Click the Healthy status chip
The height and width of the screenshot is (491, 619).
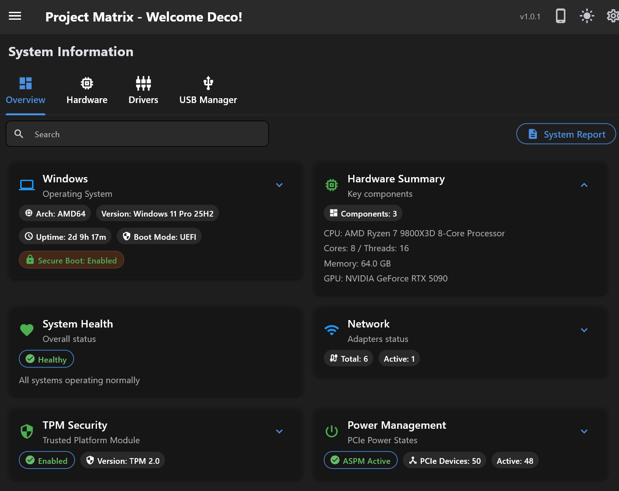47,359
